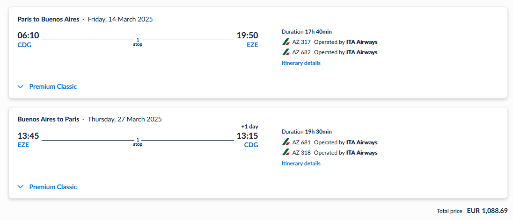513x220 pixels.
Task: Click the EZE departure airport code at 13:45
Action: (x=23, y=145)
